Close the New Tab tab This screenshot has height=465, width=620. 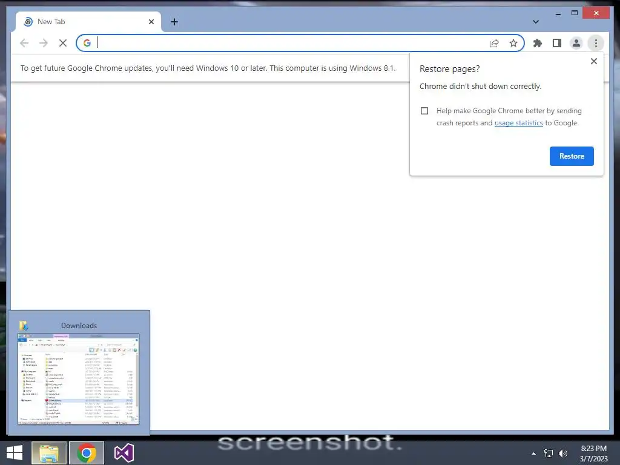pyautogui.click(x=151, y=22)
